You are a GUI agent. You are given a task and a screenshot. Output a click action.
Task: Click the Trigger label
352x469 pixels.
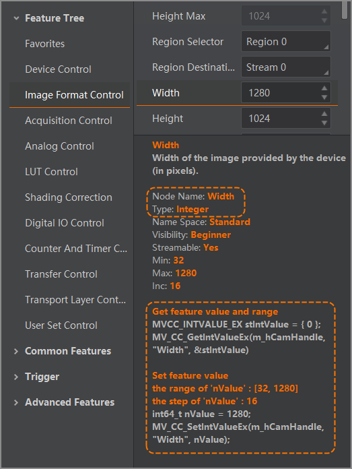42,377
